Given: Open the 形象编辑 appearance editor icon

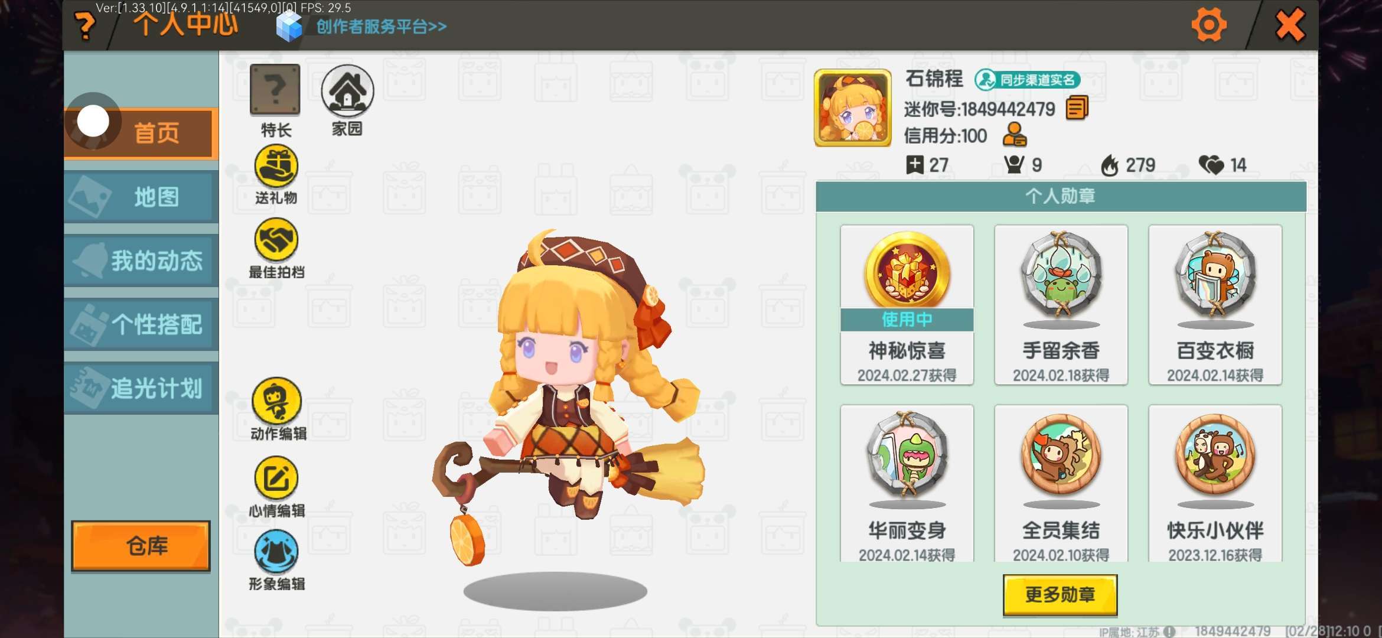Looking at the screenshot, I should pyautogui.click(x=276, y=552).
